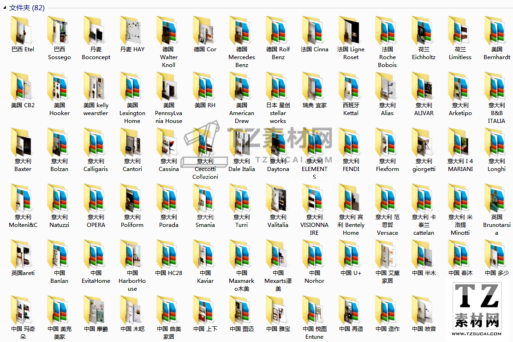Click the 中国 EvitaHome folder icon
Image resolution: width=513 pixels, height=342 pixels.
pyautogui.click(x=95, y=254)
